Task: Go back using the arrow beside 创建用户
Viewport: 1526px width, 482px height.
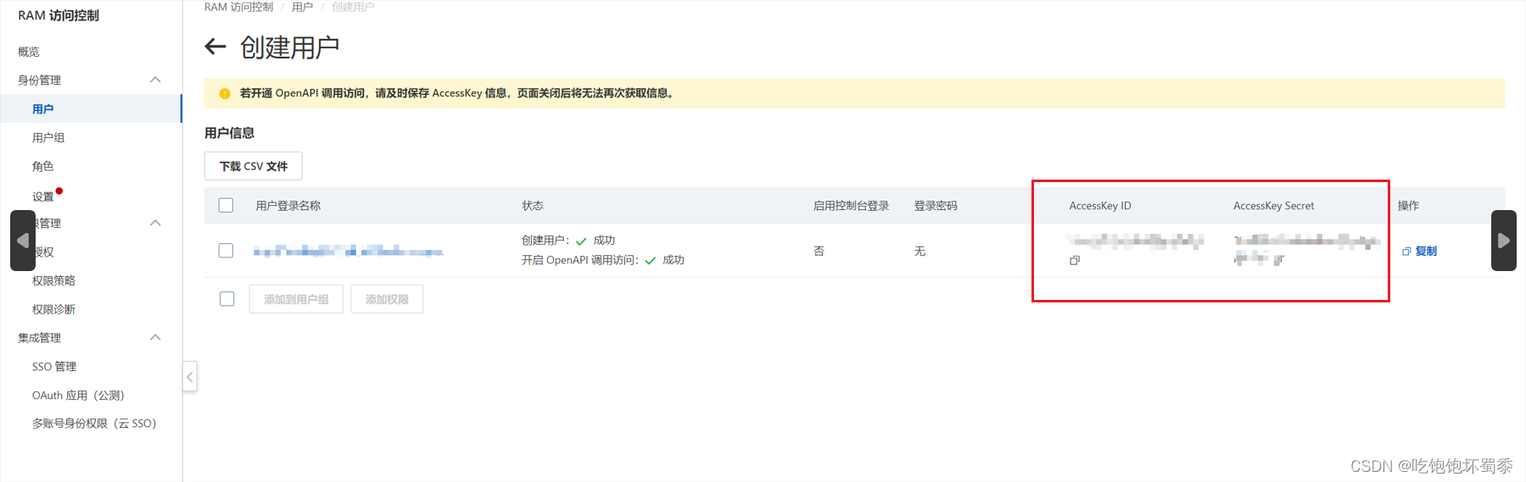Action: pyautogui.click(x=215, y=47)
